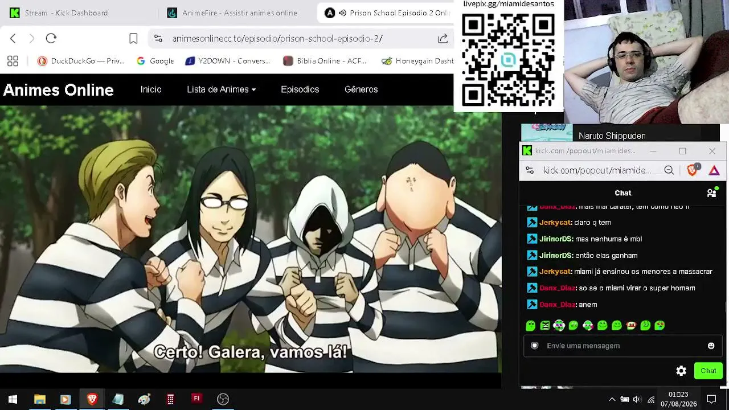
Task: Open the Google bookmark
Action: click(155, 61)
